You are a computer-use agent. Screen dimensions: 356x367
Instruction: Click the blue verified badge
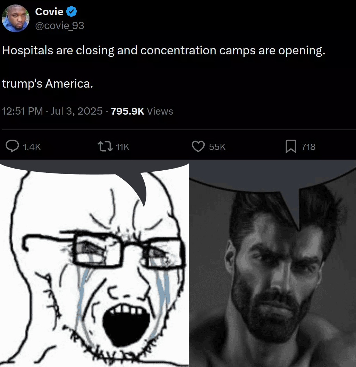(x=71, y=12)
